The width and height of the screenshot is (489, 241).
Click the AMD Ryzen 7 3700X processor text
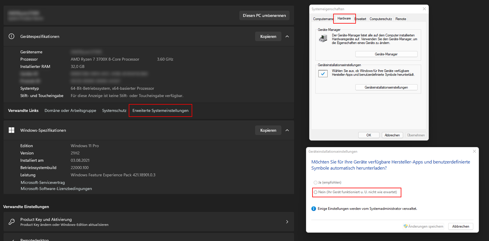(x=105, y=59)
